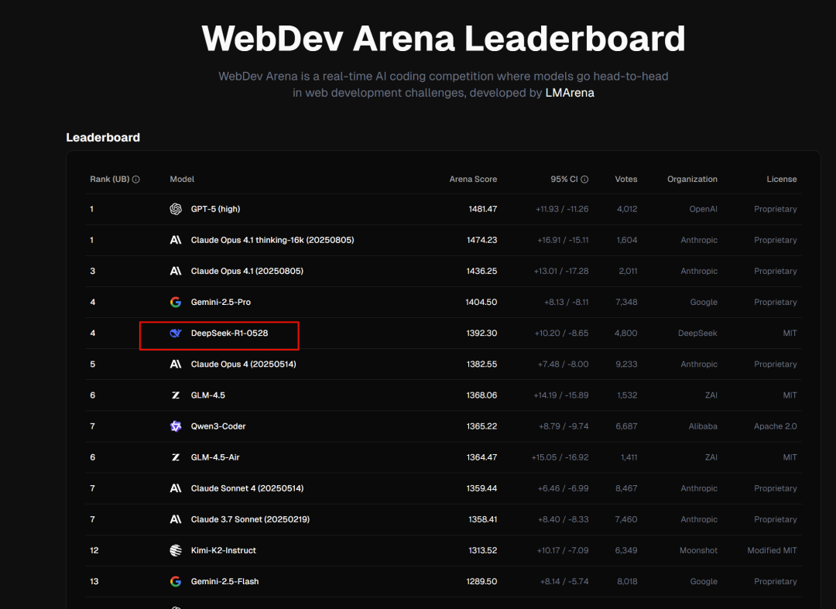
Task: Select the Claude Opus 4.1 (20250805) model name
Action: (x=247, y=271)
